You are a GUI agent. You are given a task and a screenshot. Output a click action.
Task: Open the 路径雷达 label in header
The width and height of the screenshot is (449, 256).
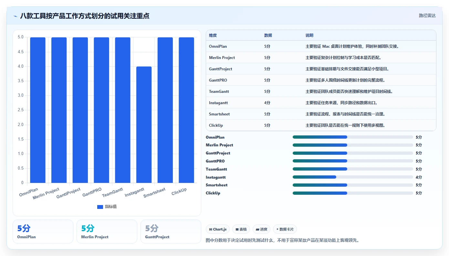(x=427, y=15)
